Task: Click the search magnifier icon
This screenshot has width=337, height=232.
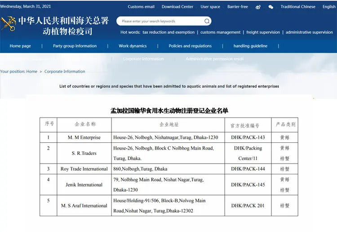Action: (x=207, y=21)
